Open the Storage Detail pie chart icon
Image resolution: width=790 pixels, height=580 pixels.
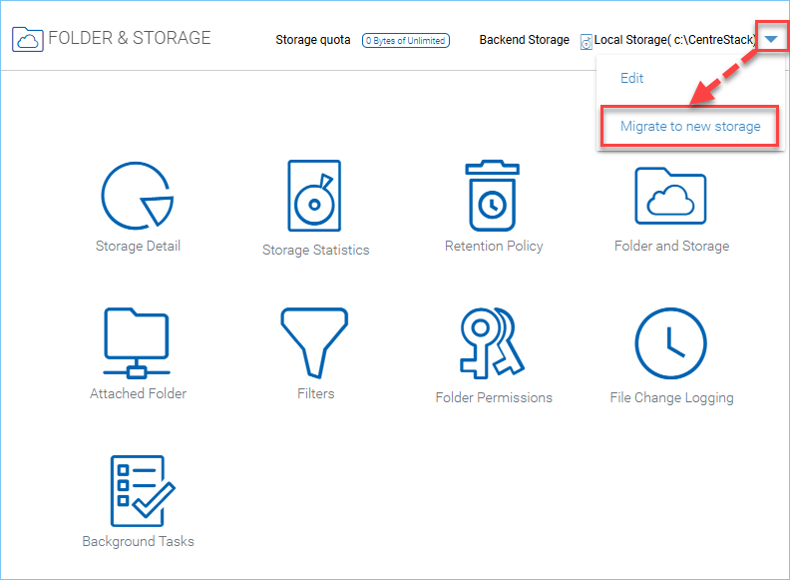pos(138,196)
